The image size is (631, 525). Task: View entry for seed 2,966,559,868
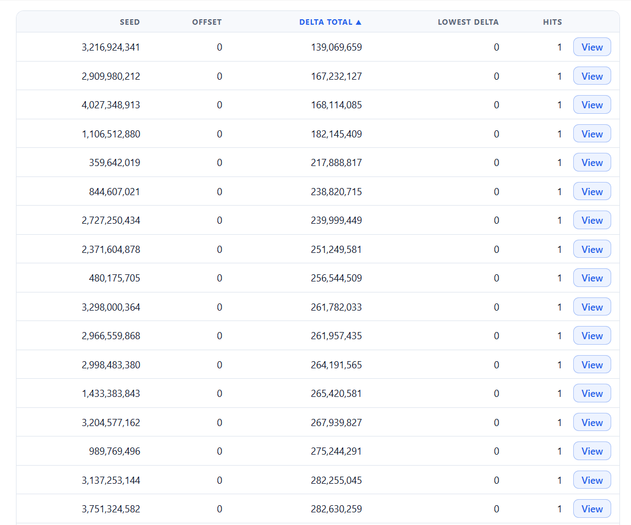pyautogui.click(x=592, y=336)
